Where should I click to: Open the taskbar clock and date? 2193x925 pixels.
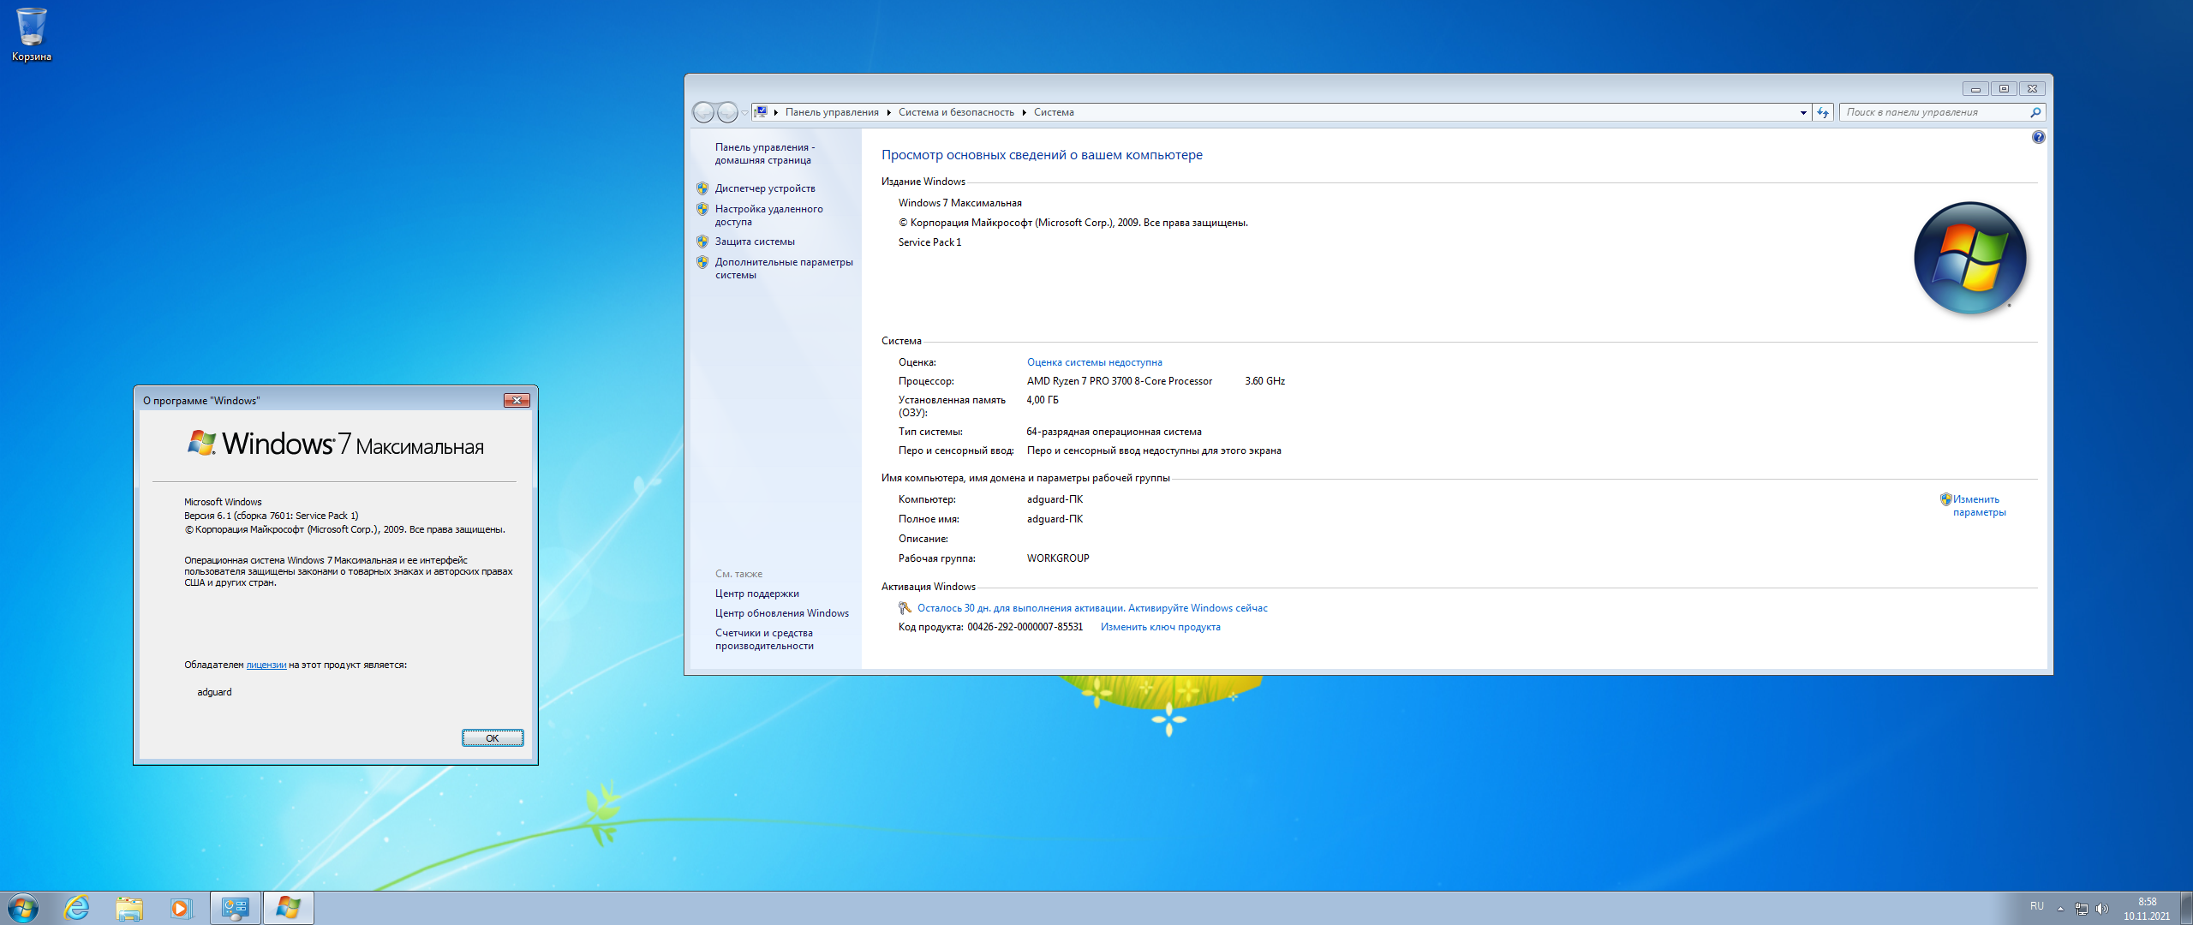[2147, 909]
